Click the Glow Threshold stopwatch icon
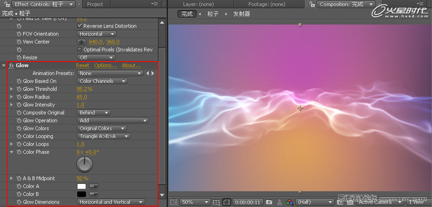432x207 pixels. click(19, 89)
